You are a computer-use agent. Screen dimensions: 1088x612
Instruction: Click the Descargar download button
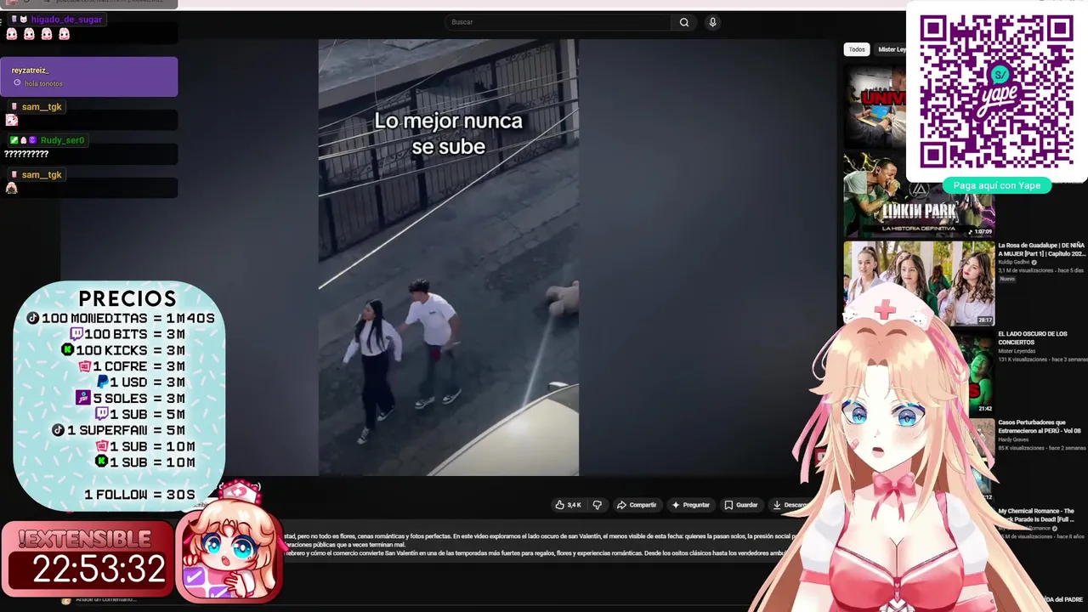pyautogui.click(x=790, y=505)
